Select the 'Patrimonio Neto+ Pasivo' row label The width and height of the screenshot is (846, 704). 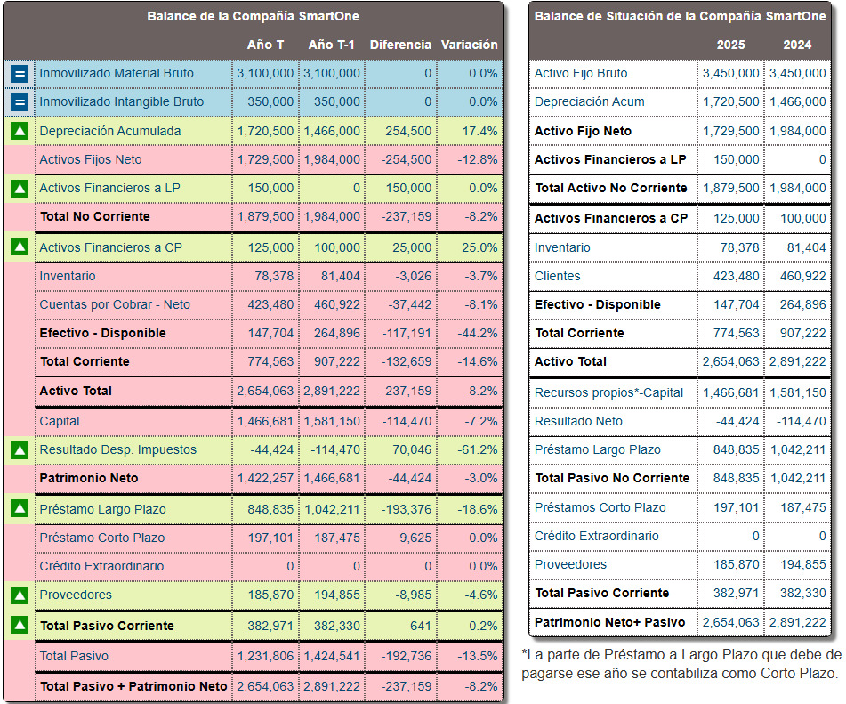(x=609, y=622)
